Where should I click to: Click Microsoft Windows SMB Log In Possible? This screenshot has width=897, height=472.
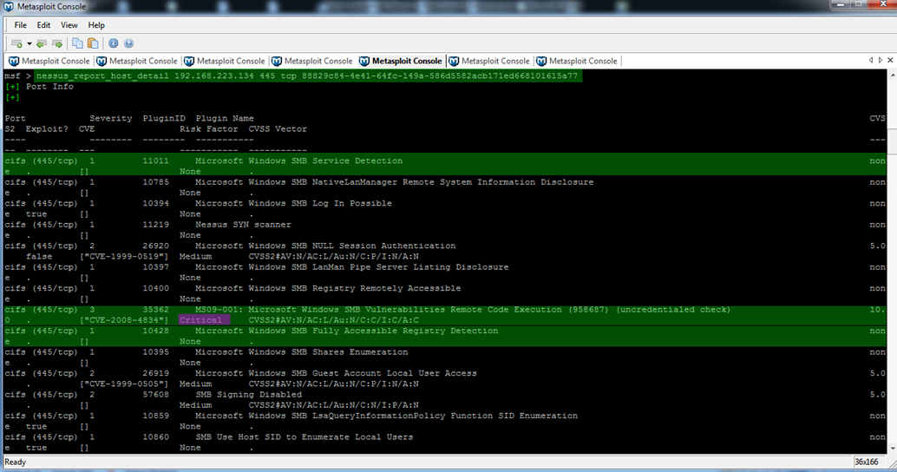(x=293, y=204)
